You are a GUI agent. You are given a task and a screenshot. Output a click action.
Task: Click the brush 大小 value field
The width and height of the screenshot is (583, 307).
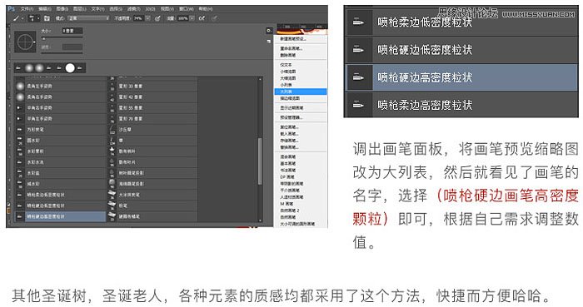pyautogui.click(x=72, y=31)
